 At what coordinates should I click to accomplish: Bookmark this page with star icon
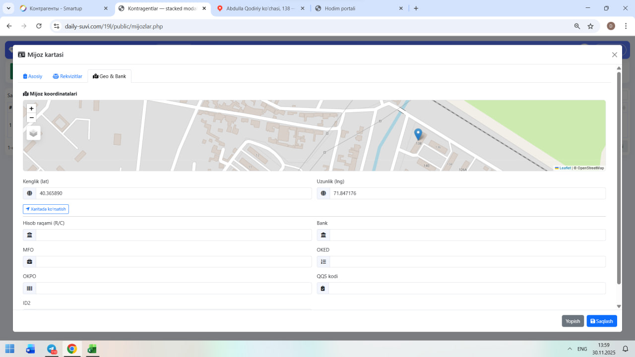point(590,26)
